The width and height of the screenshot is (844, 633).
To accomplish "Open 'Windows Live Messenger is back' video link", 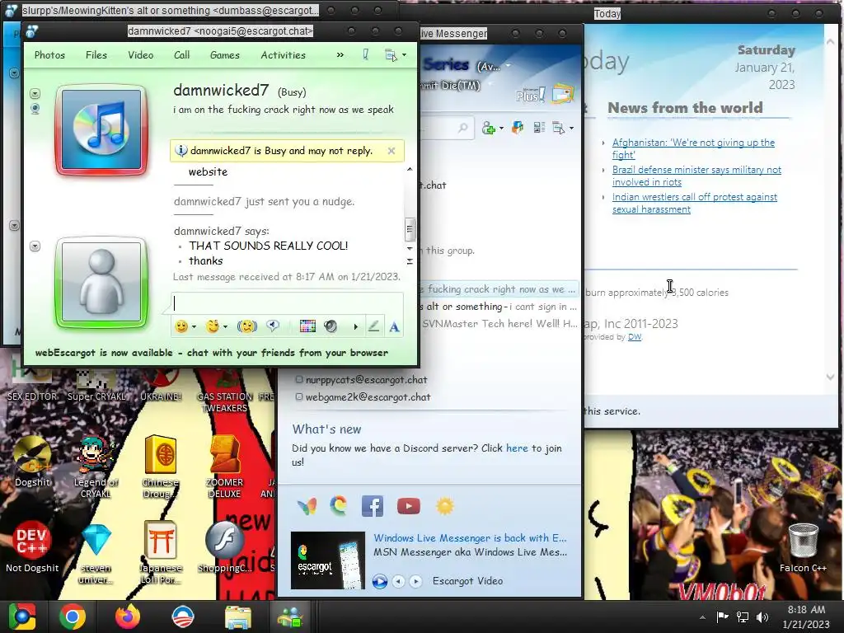I will click(470, 537).
